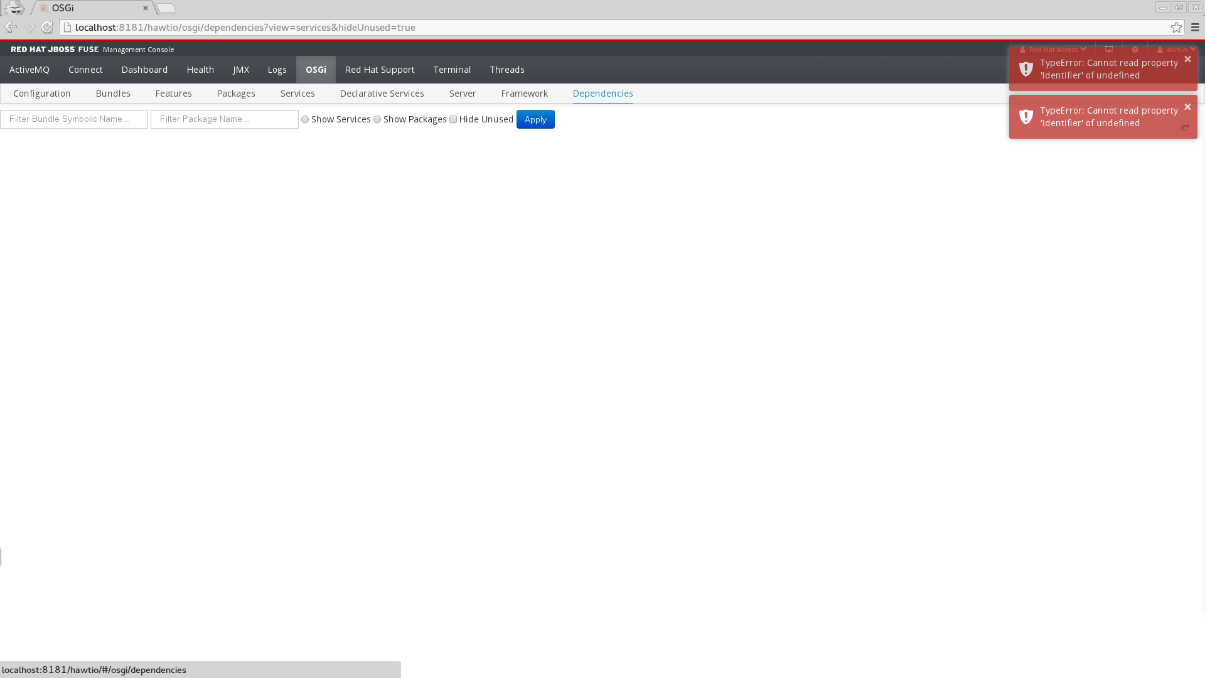Select the Show Packages radio button
This screenshot has width=1205, height=678.
[x=377, y=119]
